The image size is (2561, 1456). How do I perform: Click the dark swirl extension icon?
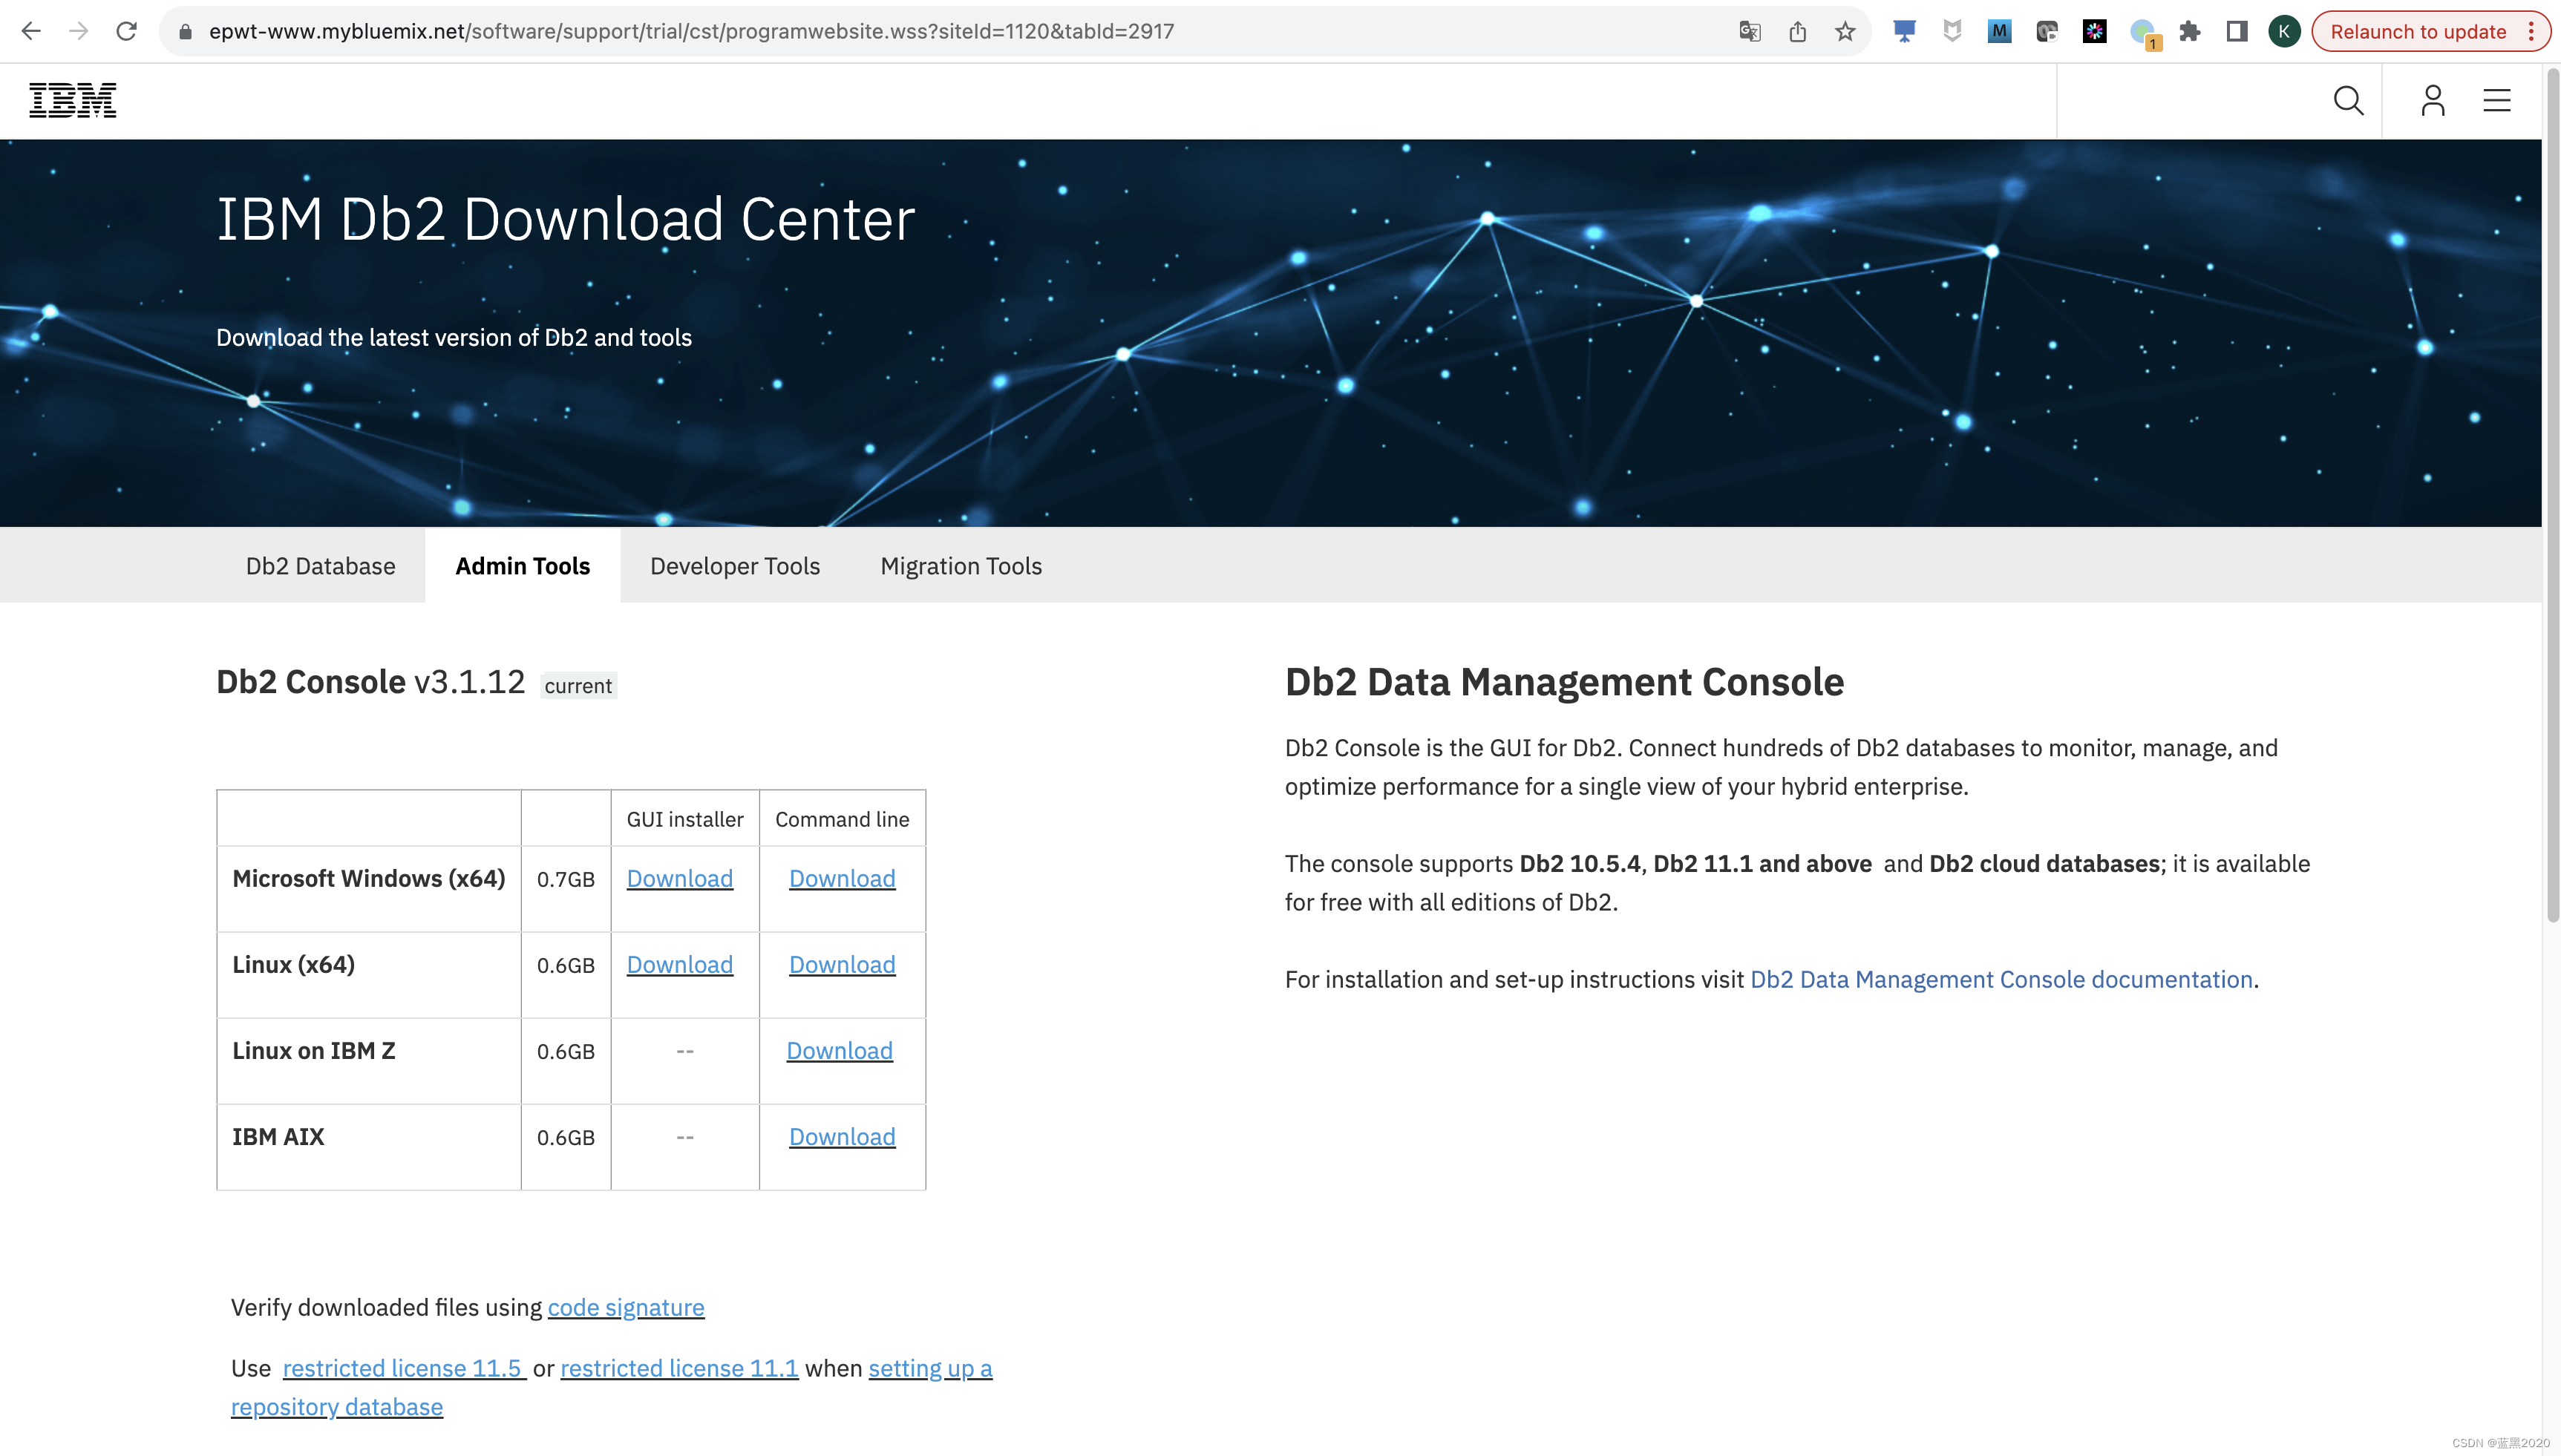pos(2047,31)
